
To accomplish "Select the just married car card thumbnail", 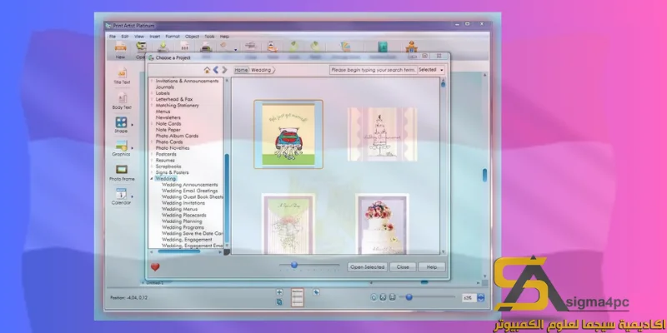I will [x=288, y=134].
